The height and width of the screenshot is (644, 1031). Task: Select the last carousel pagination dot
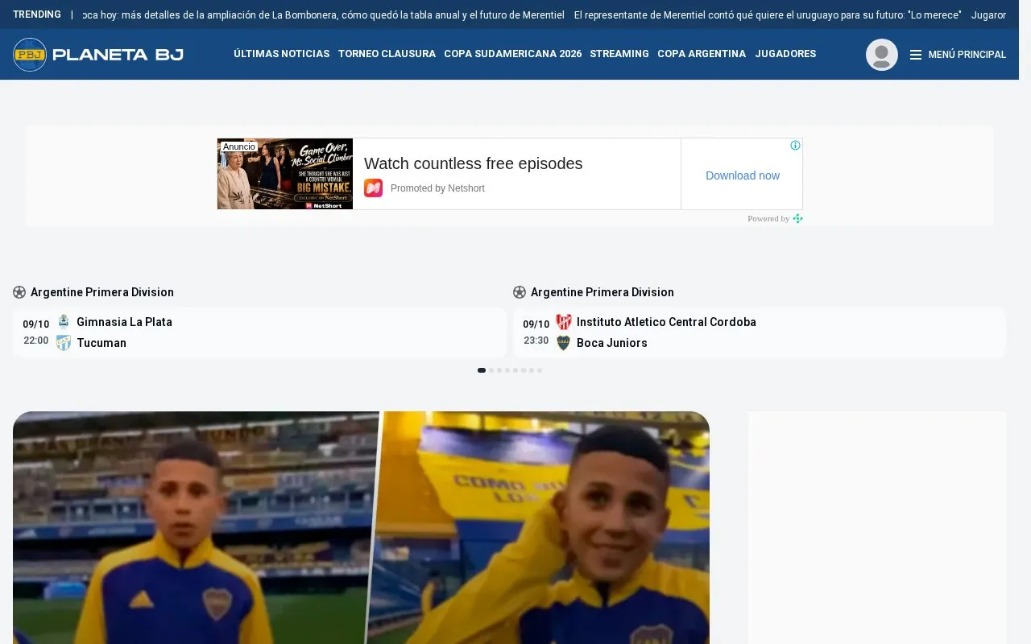(540, 370)
